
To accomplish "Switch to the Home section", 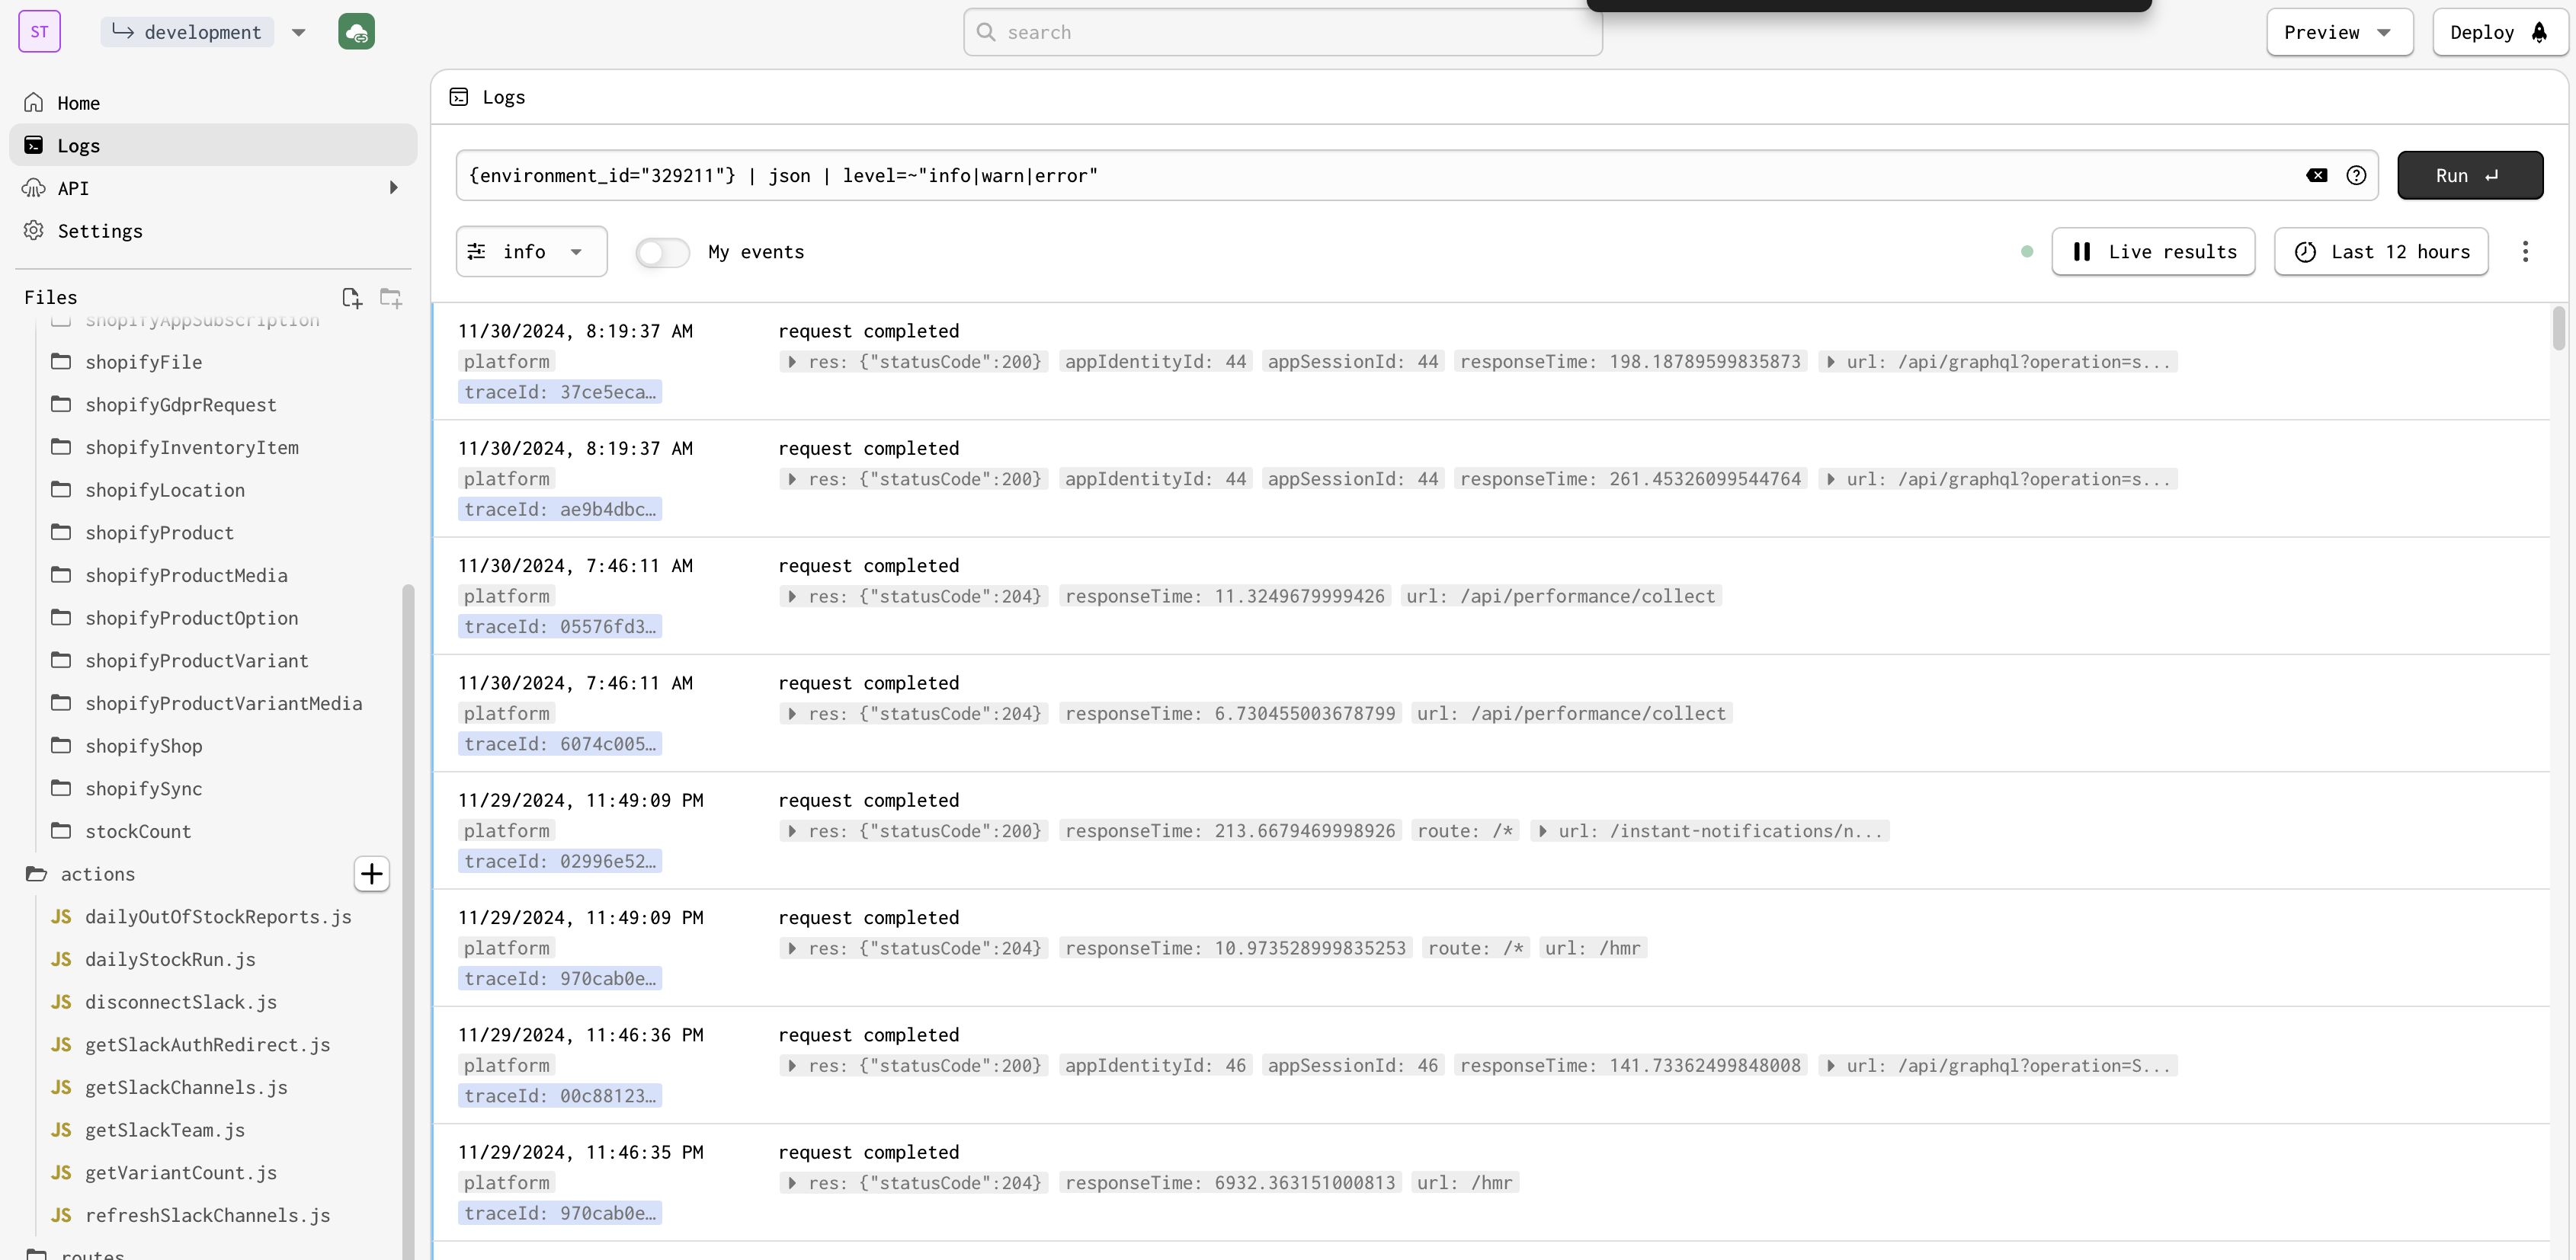I will pyautogui.click(x=79, y=102).
